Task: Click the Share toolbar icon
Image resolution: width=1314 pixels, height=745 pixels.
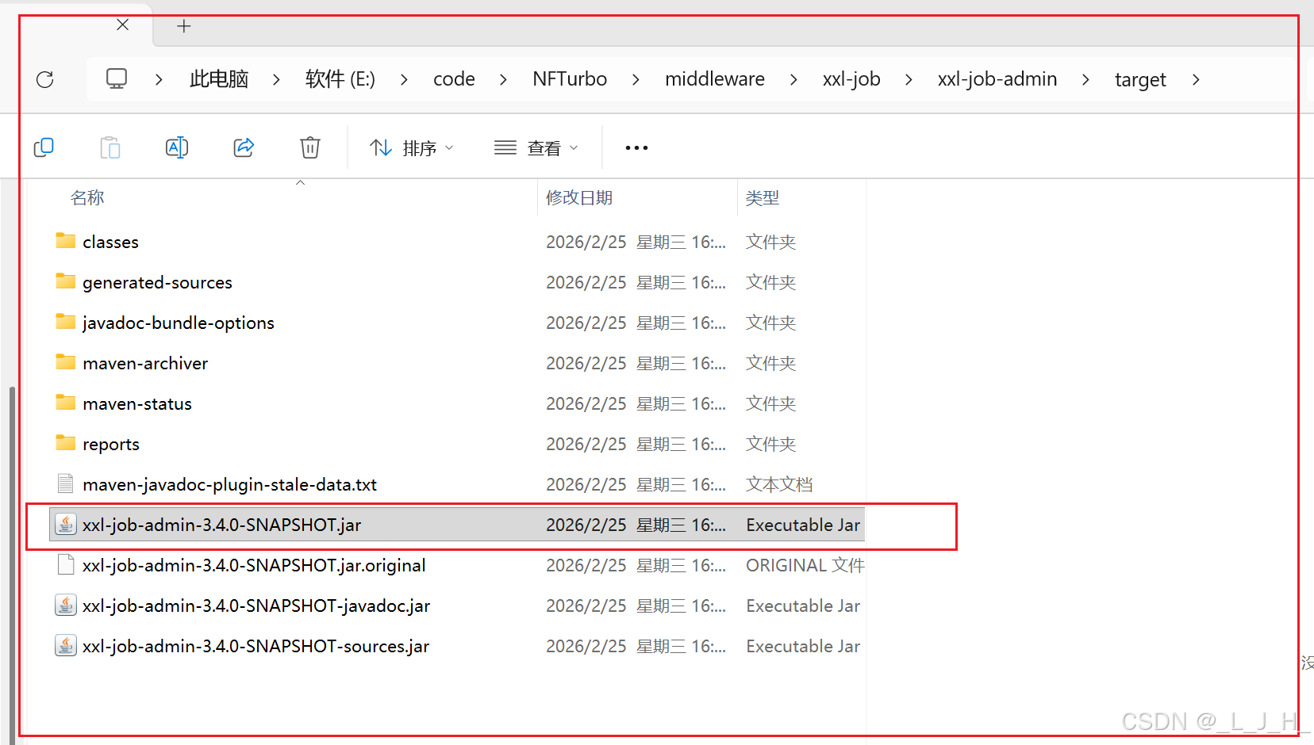Action: point(244,147)
